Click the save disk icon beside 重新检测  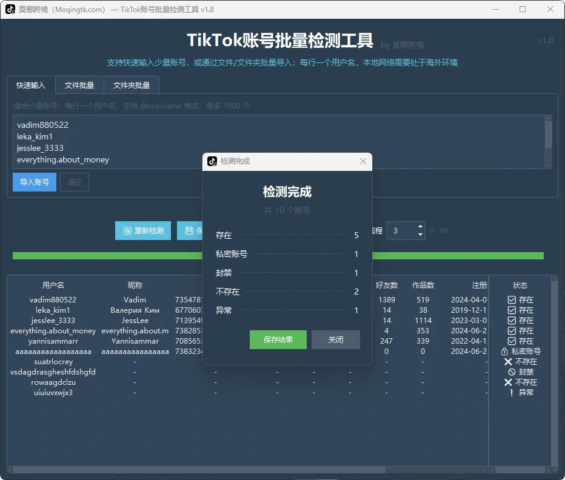(189, 231)
